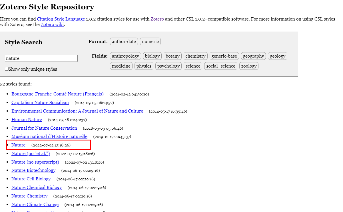Select the zoology field tag
The width and height of the screenshot is (343, 212).
click(x=249, y=66)
